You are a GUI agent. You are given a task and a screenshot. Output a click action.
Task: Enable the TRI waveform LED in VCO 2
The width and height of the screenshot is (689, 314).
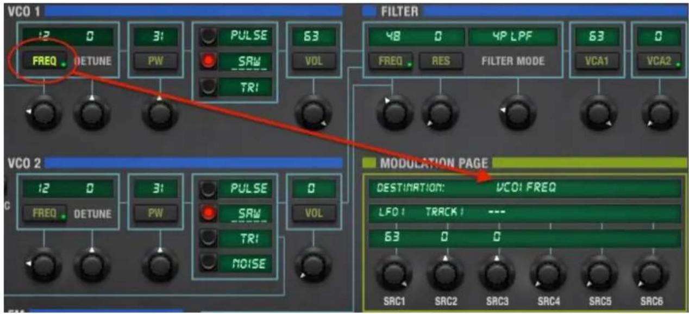[x=208, y=238]
